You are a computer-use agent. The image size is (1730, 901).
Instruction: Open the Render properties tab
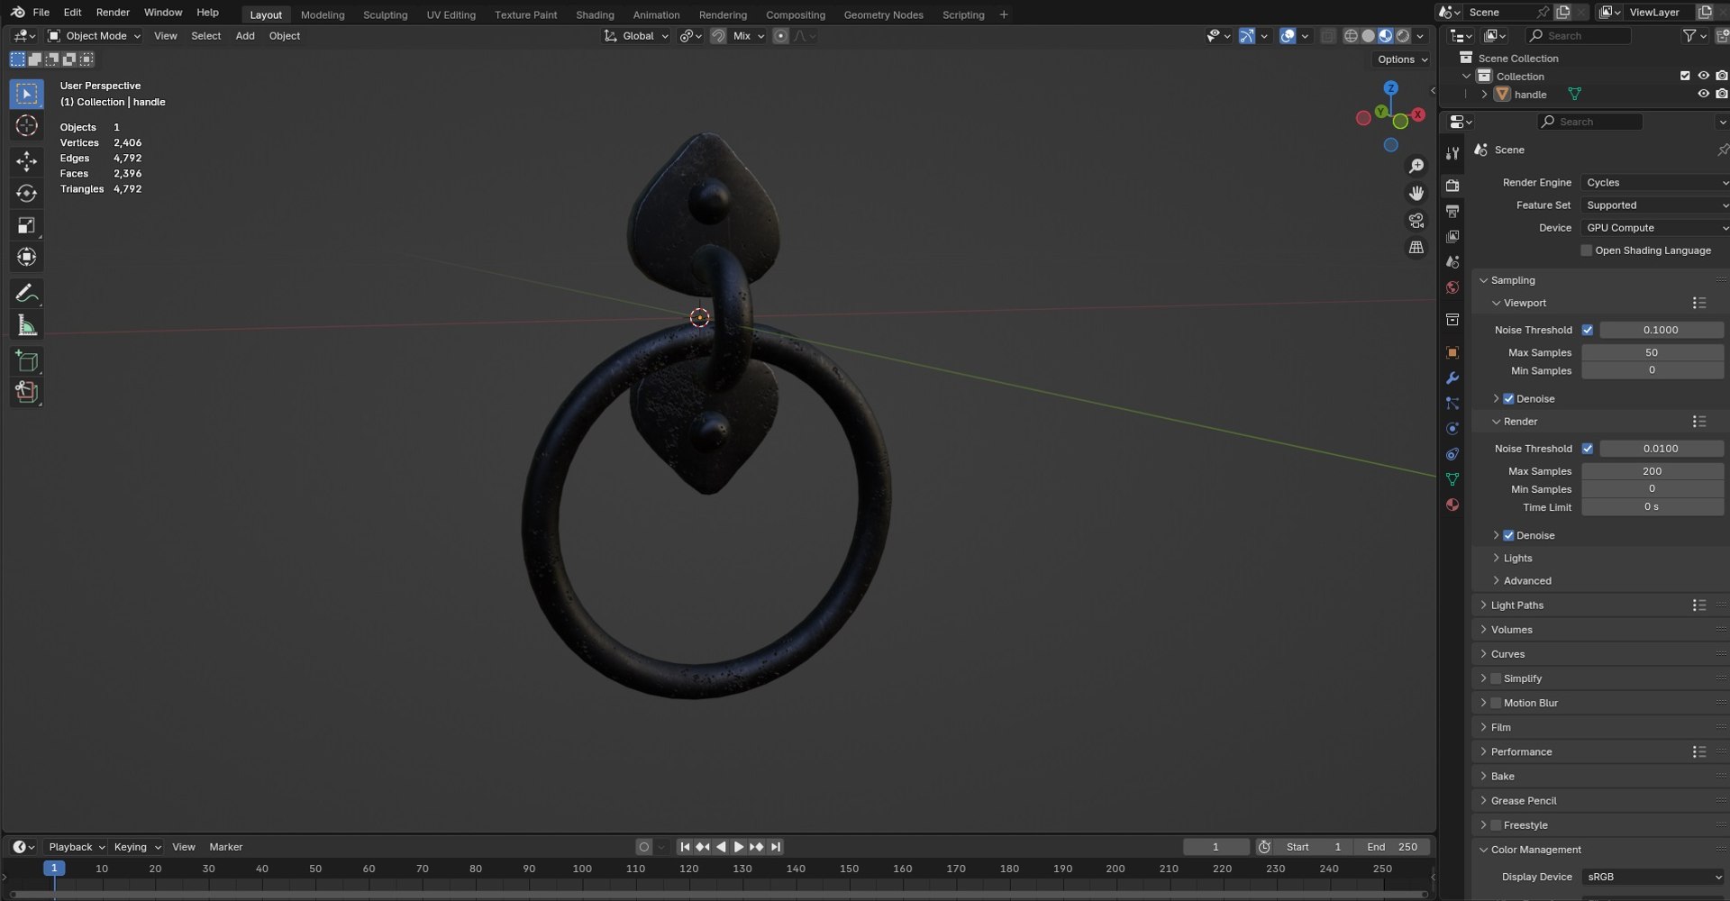tap(1452, 186)
